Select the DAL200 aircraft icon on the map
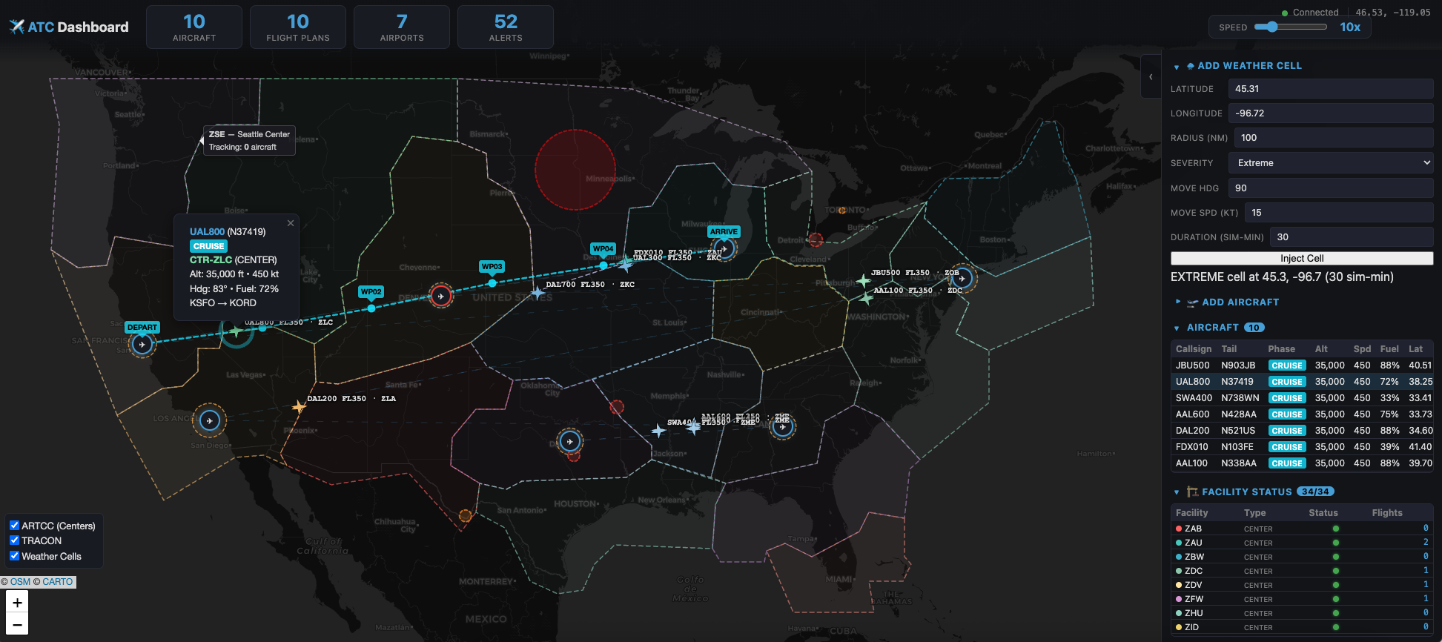 299,406
